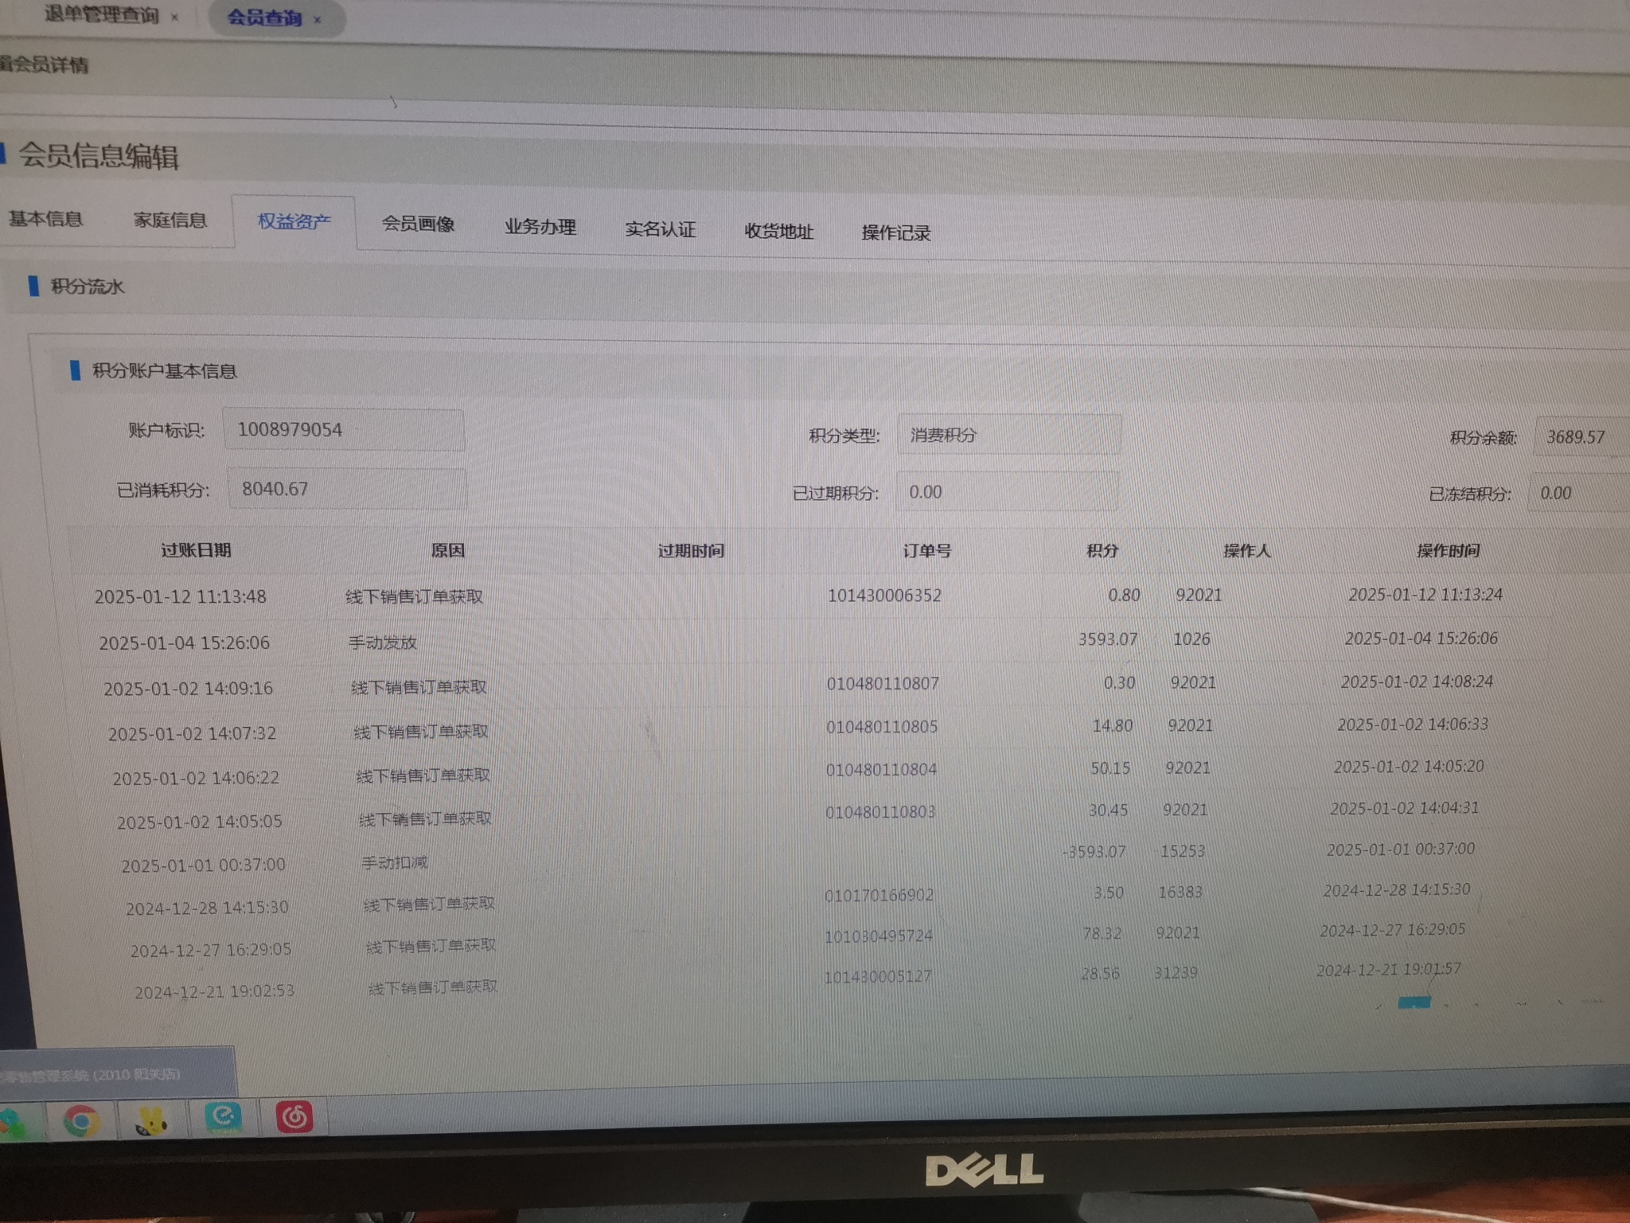Switch to the 家庭信息 tab
This screenshot has height=1223, width=1630.
pyautogui.click(x=170, y=220)
